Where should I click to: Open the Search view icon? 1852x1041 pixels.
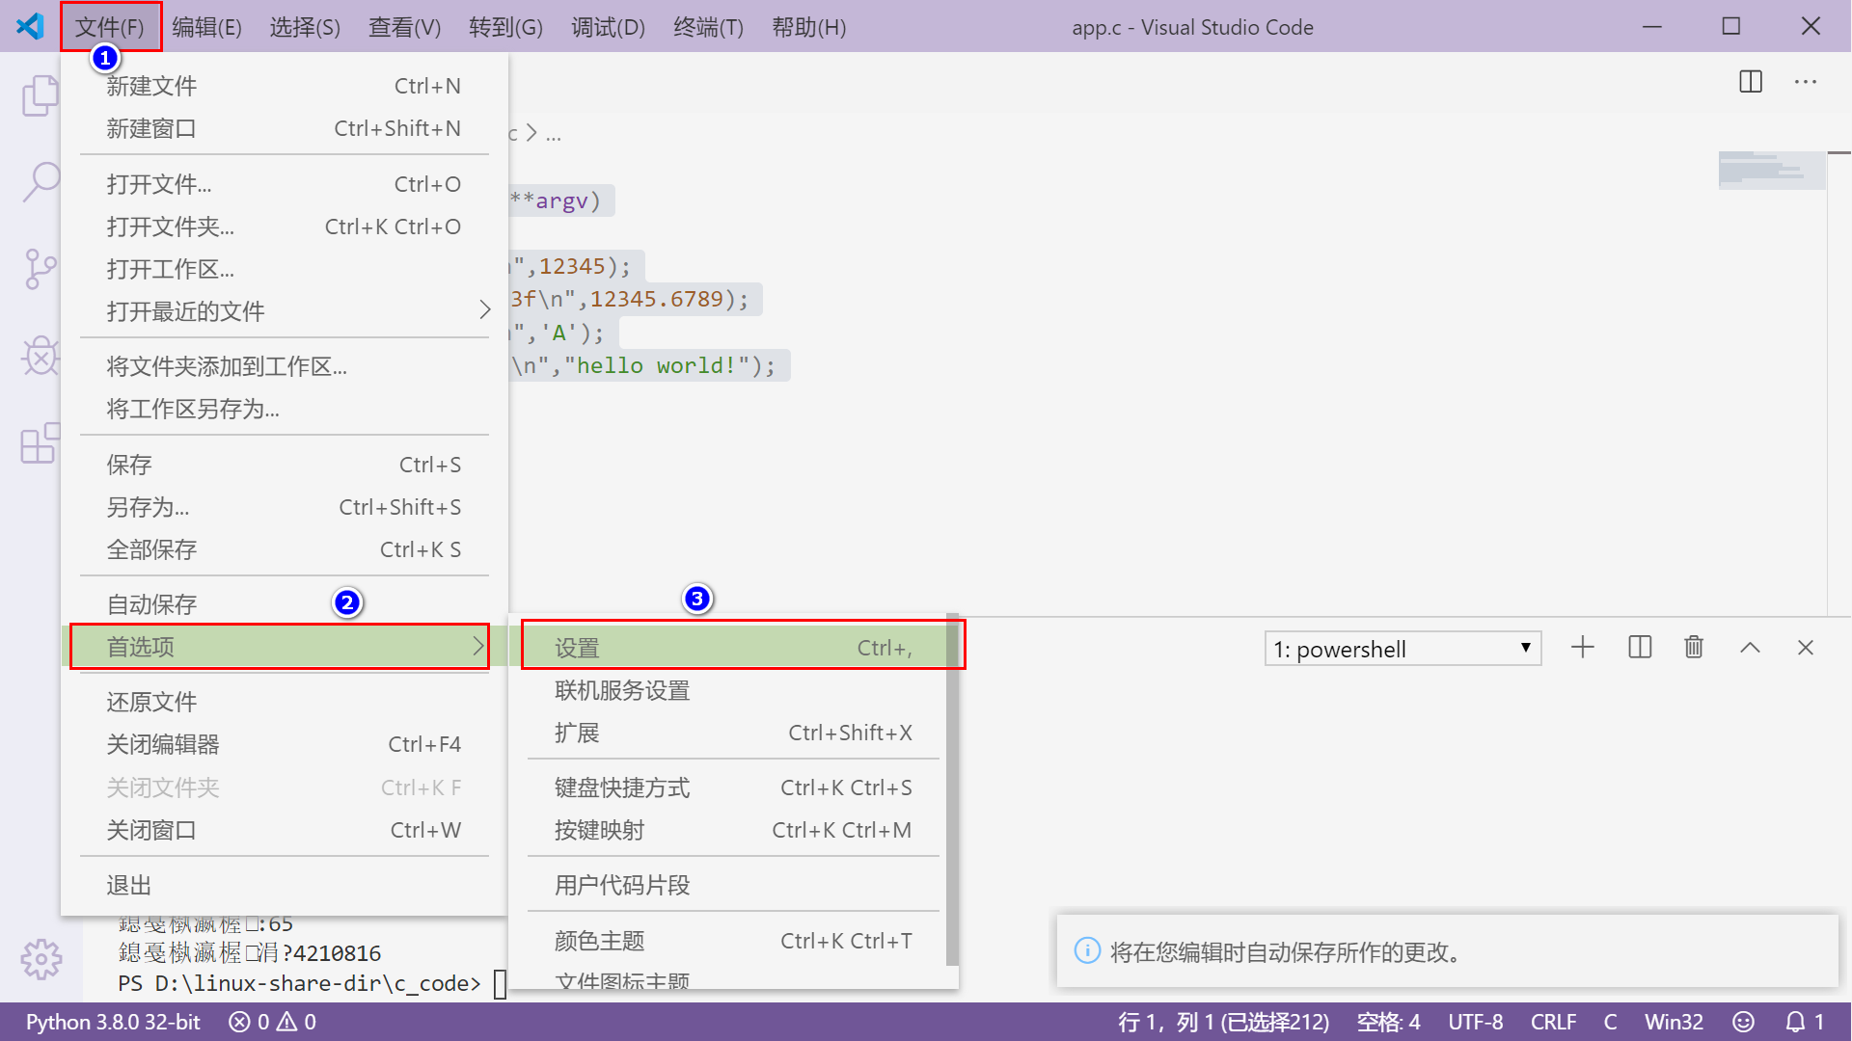41,181
